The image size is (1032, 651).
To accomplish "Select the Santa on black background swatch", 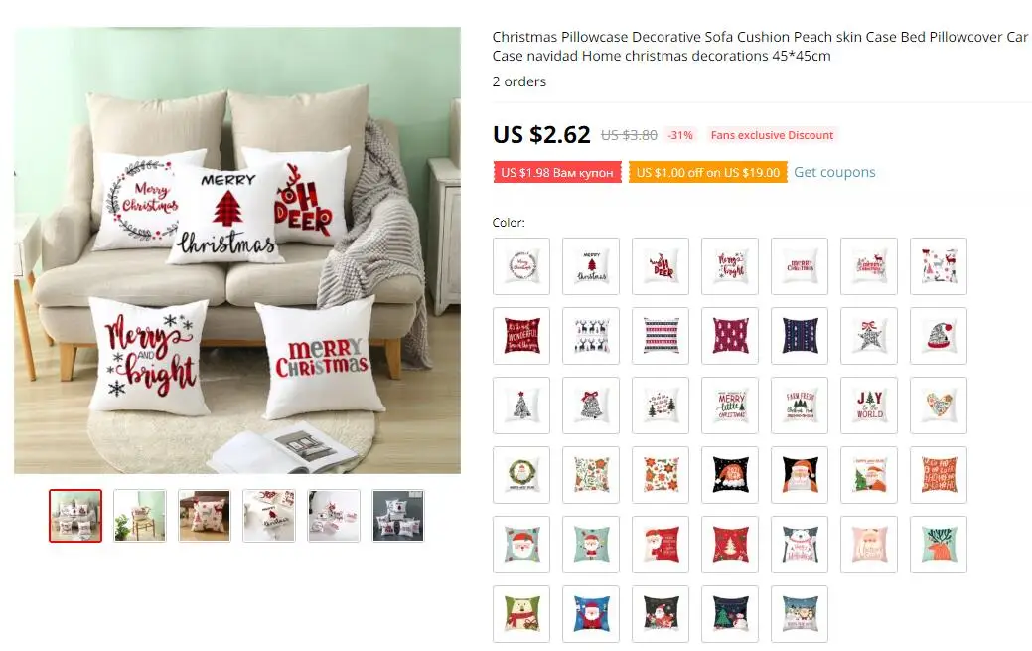I will pos(800,475).
